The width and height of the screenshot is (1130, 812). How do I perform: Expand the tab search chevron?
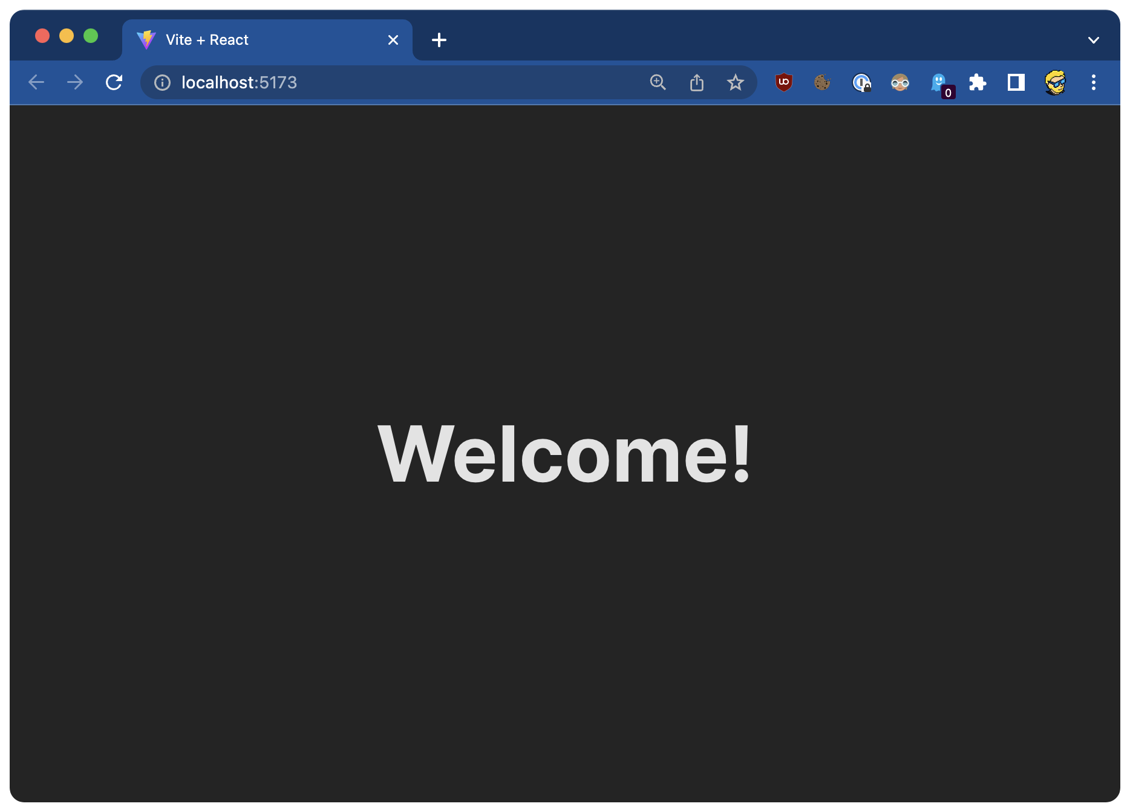tap(1093, 40)
